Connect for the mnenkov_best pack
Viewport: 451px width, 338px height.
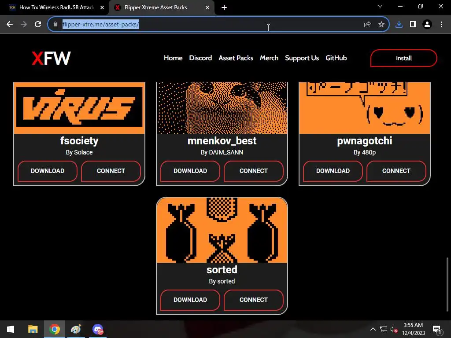254,171
